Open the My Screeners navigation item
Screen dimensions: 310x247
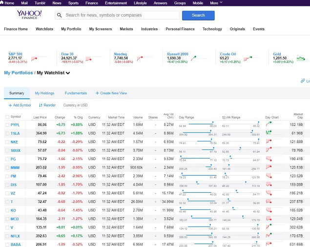[101, 29]
